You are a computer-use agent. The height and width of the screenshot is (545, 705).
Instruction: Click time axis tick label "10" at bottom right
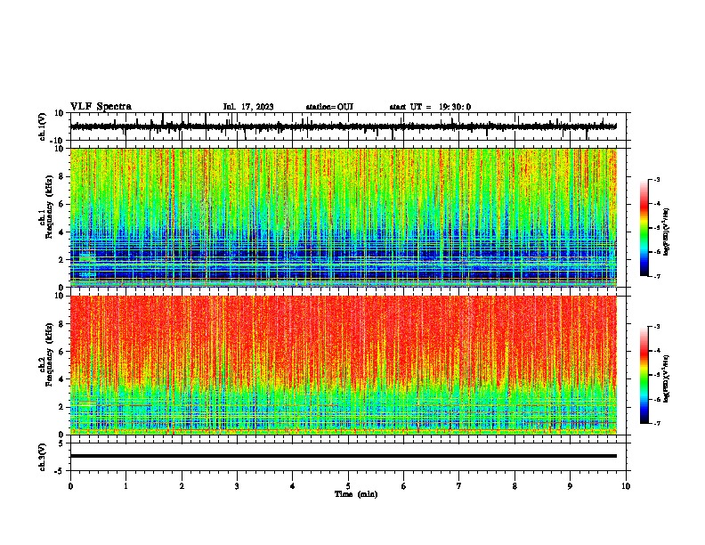pyautogui.click(x=626, y=486)
